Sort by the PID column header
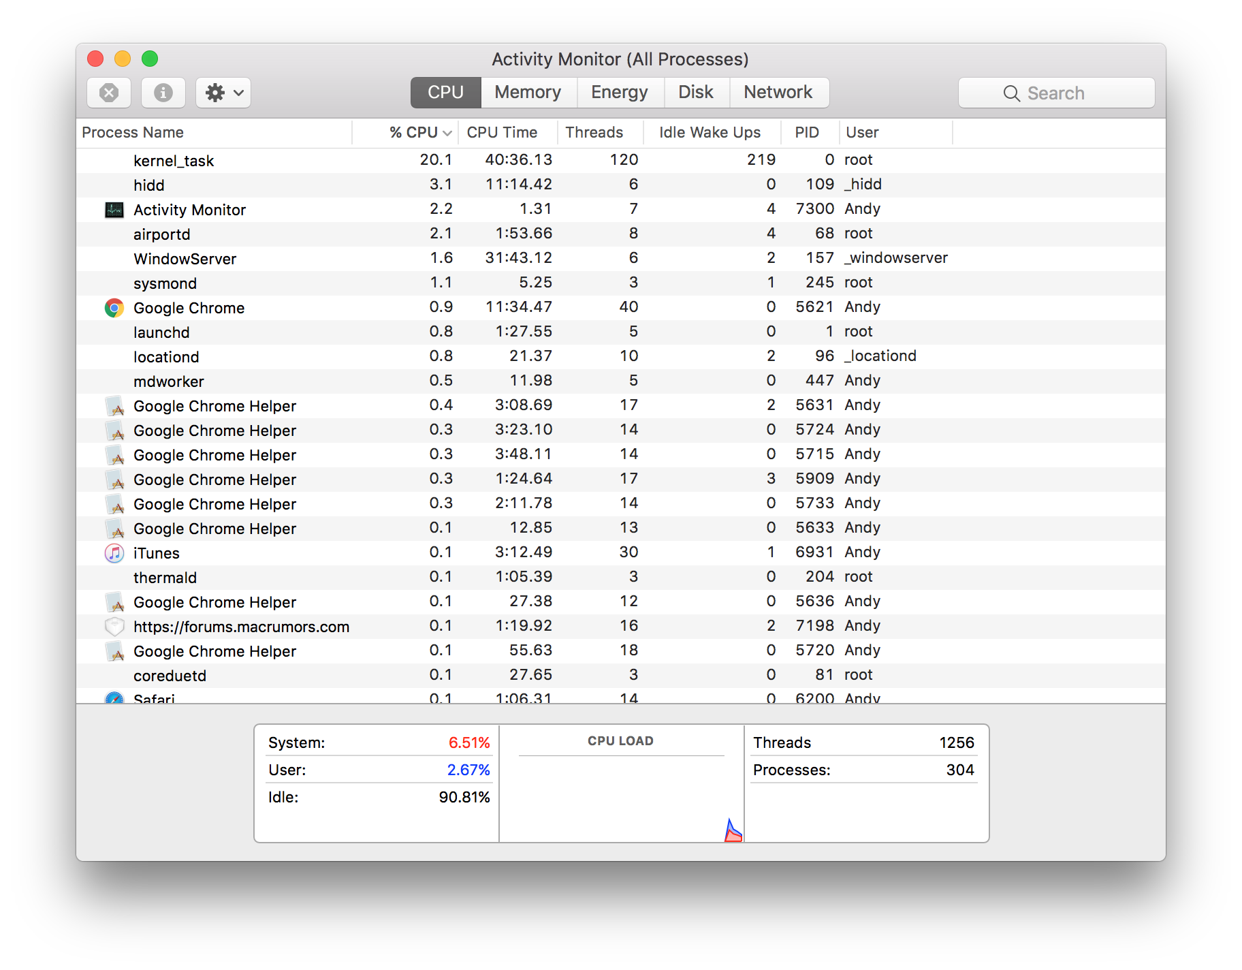This screenshot has width=1242, height=970. (x=810, y=132)
